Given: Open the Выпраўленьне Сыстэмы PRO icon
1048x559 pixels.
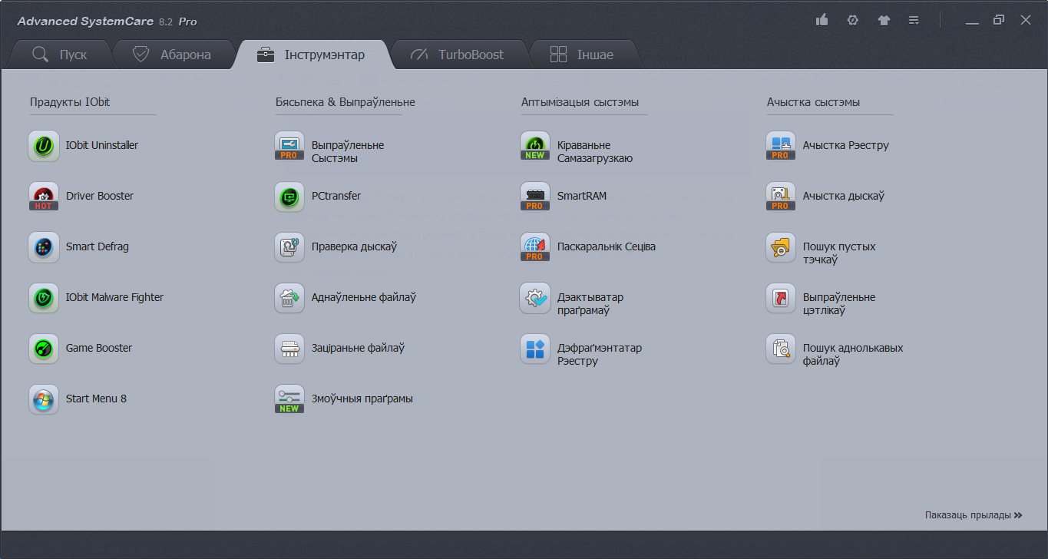Looking at the screenshot, I should (289, 146).
